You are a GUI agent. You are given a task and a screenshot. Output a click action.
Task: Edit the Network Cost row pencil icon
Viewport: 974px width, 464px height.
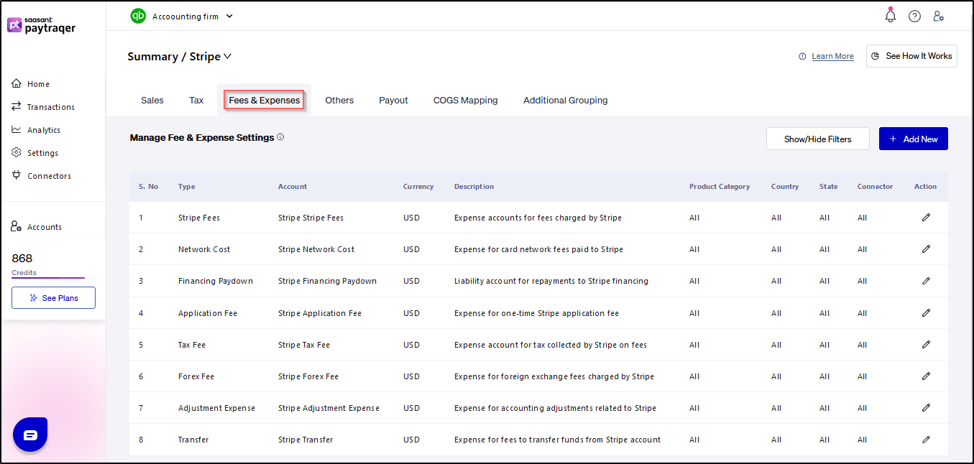pyautogui.click(x=926, y=249)
